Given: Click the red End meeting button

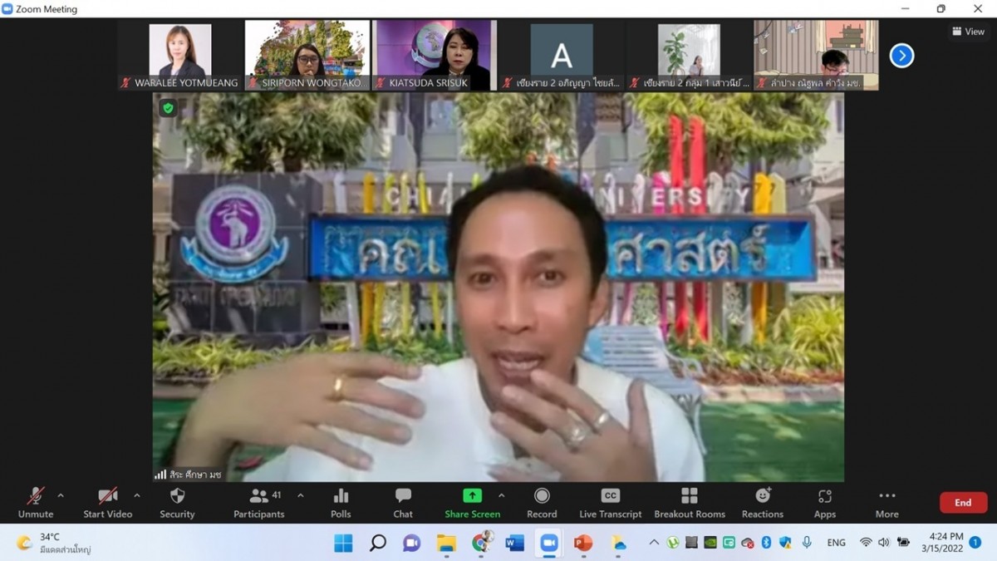Looking at the screenshot, I should (963, 502).
